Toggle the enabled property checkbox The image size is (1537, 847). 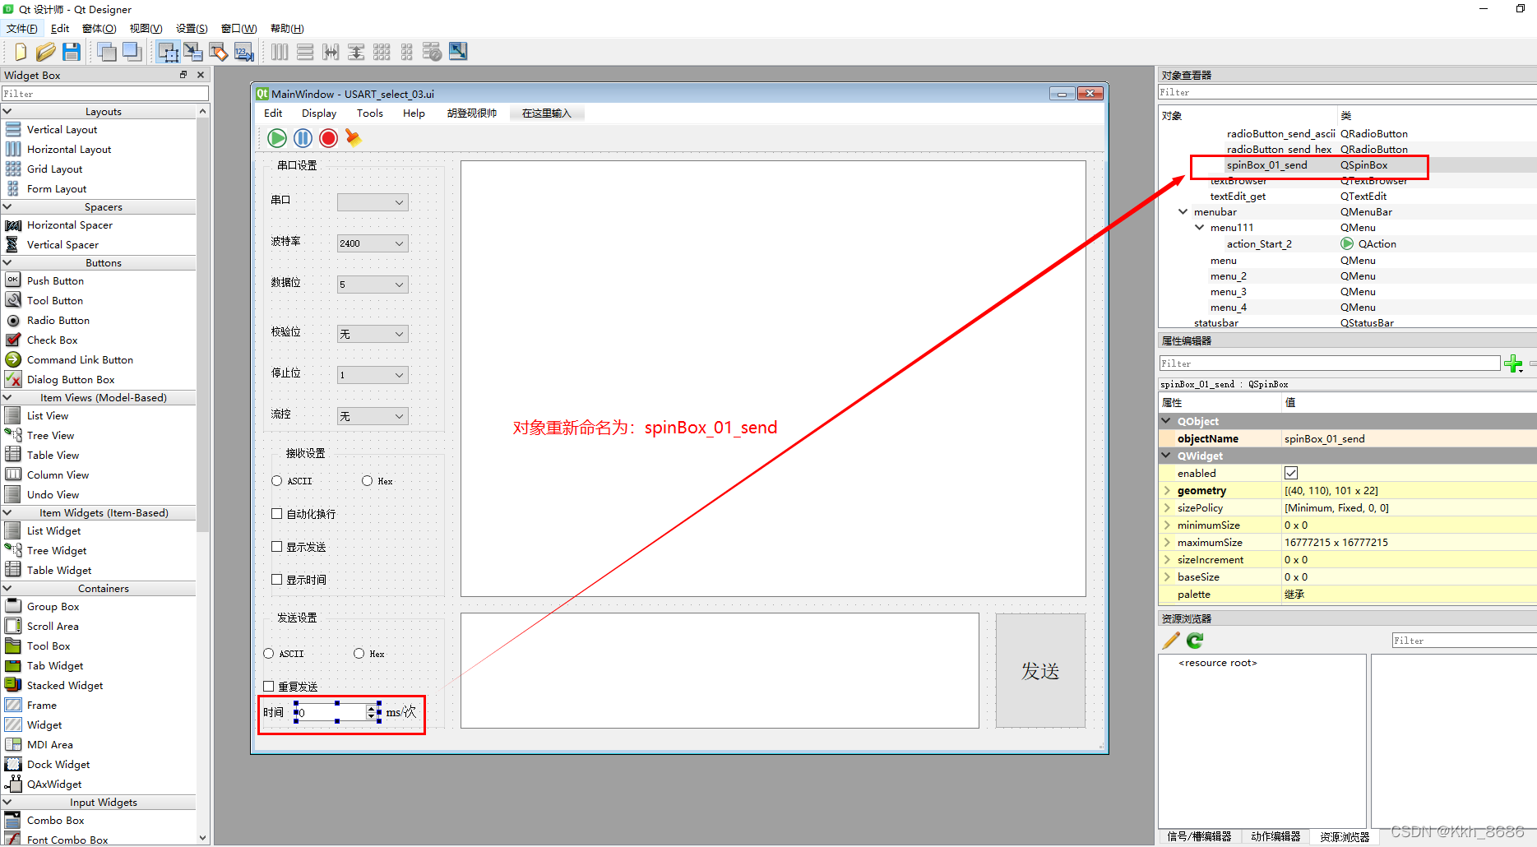click(1291, 473)
